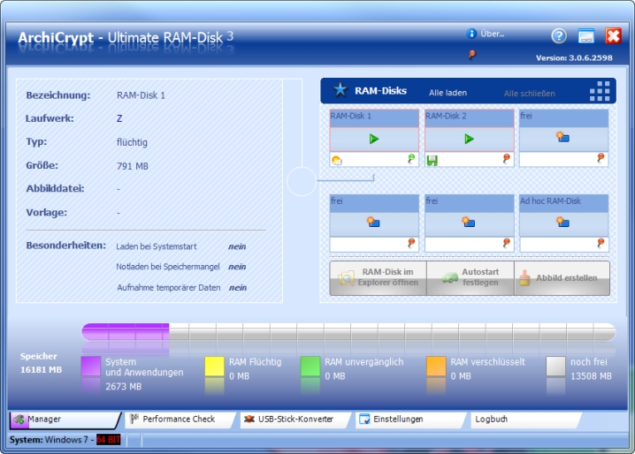Open the grid view icon in the RAM-Disks header
This screenshot has height=454, width=635.
pyautogui.click(x=601, y=91)
